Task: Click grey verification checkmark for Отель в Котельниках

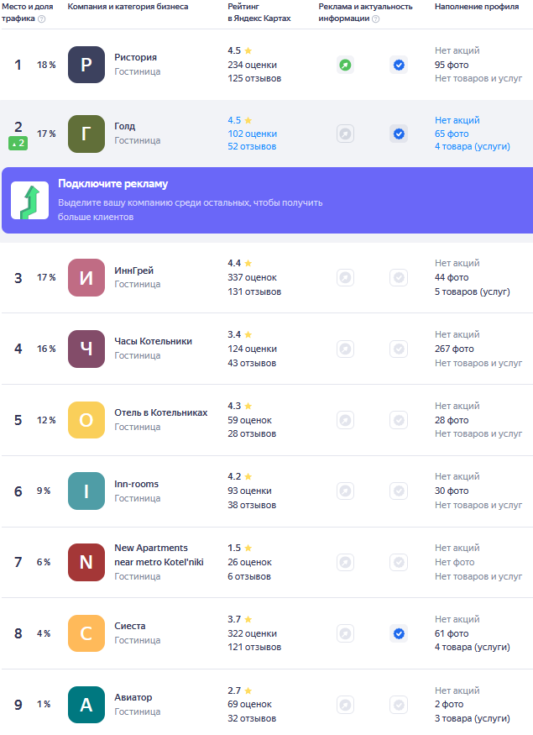Action: (x=399, y=420)
